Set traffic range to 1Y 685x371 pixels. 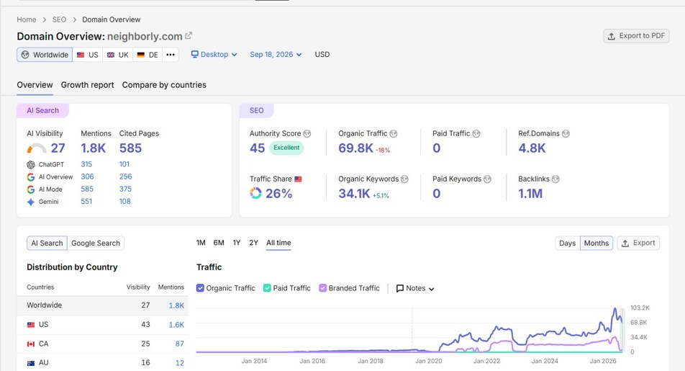tap(237, 243)
